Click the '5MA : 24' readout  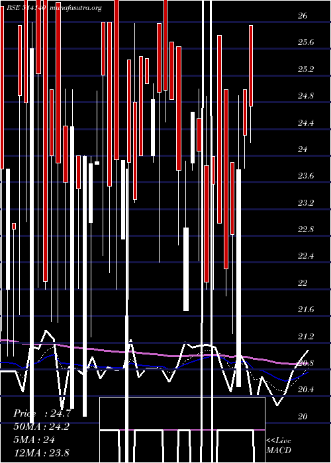(34, 440)
